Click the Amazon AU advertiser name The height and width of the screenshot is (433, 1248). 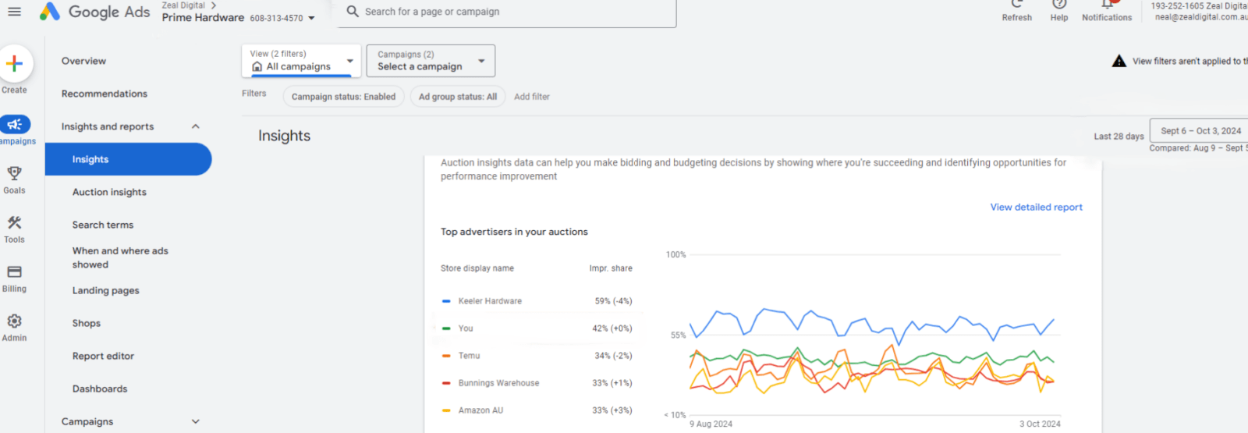pyautogui.click(x=480, y=410)
